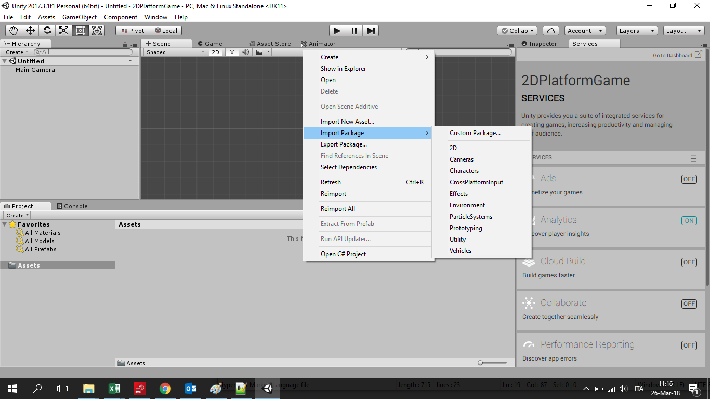Toggle scene lighting sun icon
710x399 pixels.
[x=232, y=52]
